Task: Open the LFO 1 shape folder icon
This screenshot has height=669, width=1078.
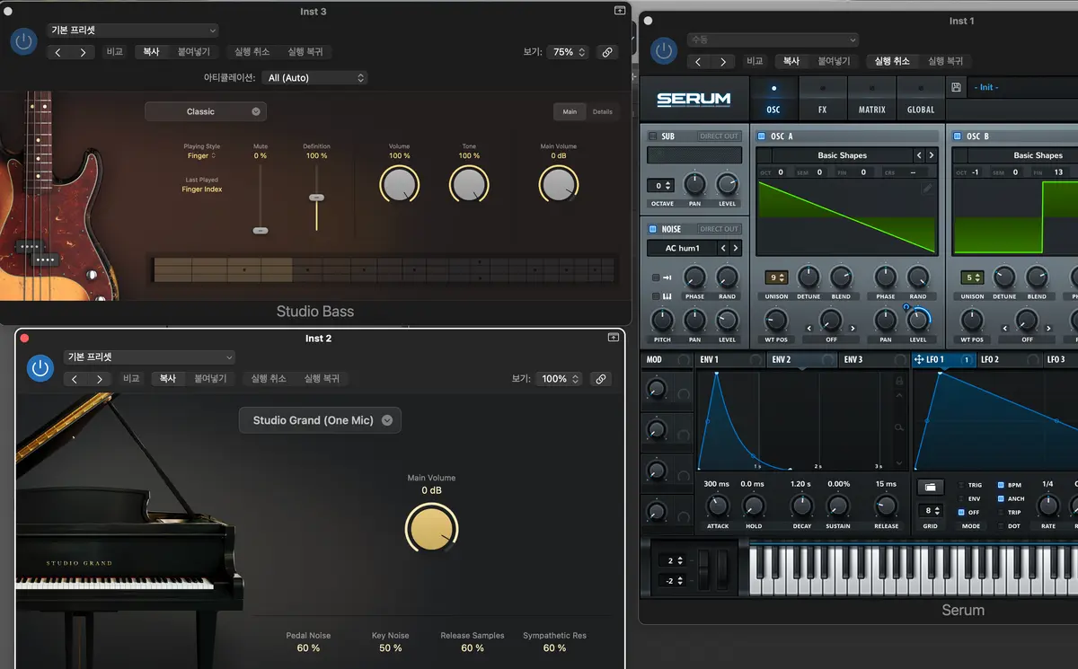Action: pos(930,487)
